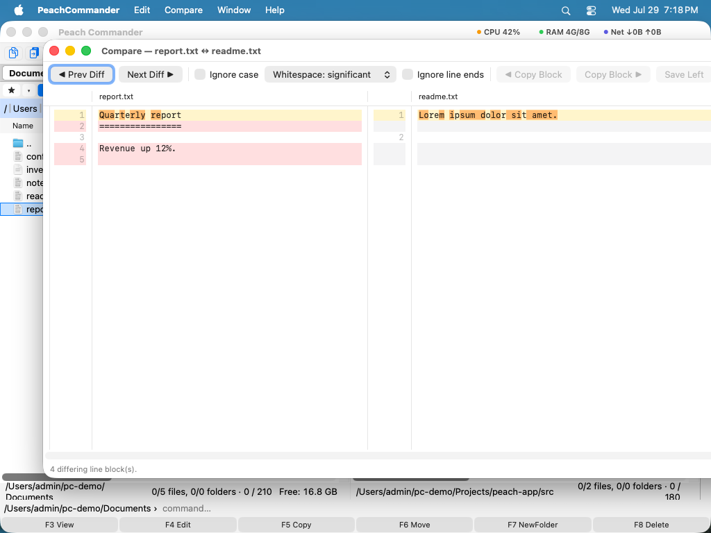Image resolution: width=711 pixels, height=533 pixels.
Task: Open Control Center in the menu bar
Action: click(x=591, y=10)
